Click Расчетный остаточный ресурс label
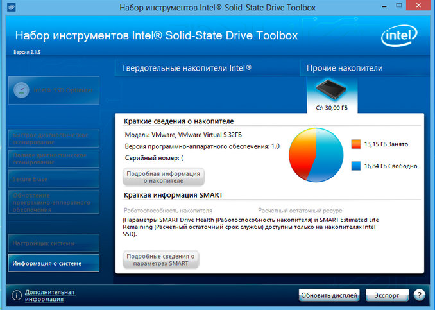Screen dimensions: 435x310 pyautogui.click(x=300, y=211)
